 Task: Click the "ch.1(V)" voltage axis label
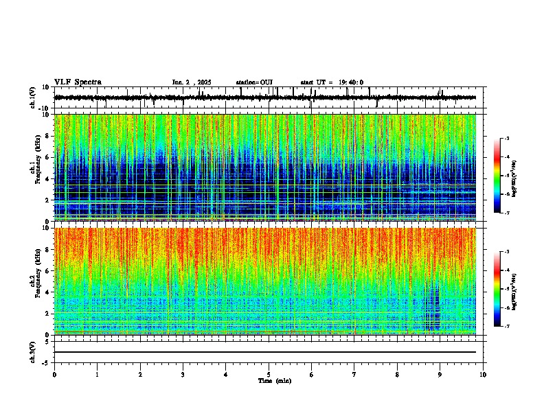tap(33, 97)
